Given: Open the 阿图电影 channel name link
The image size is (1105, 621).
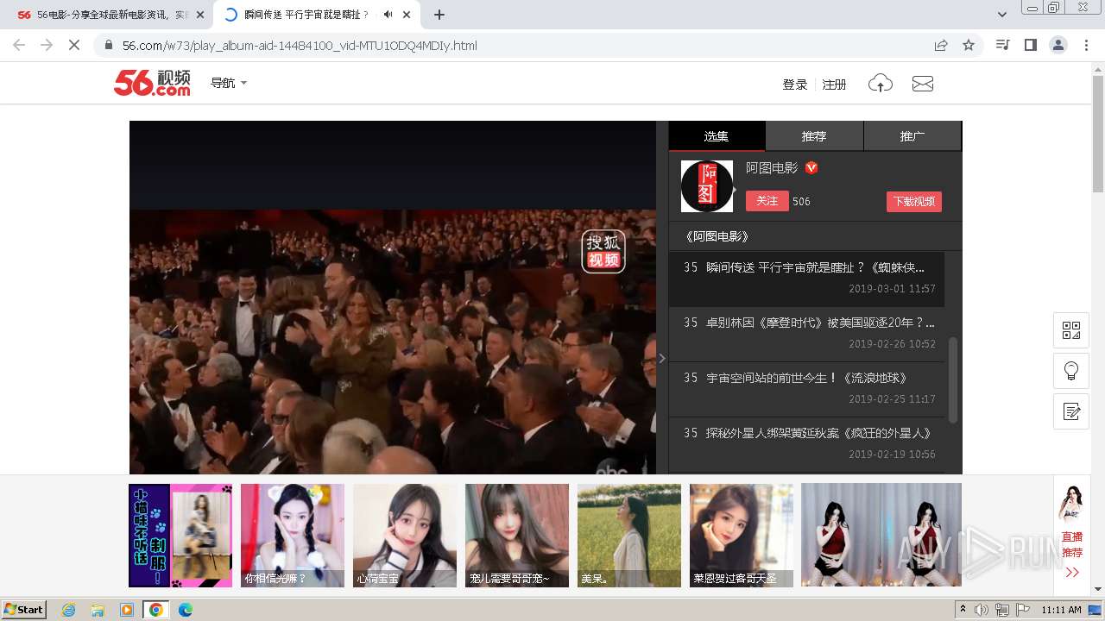Looking at the screenshot, I should 772,168.
